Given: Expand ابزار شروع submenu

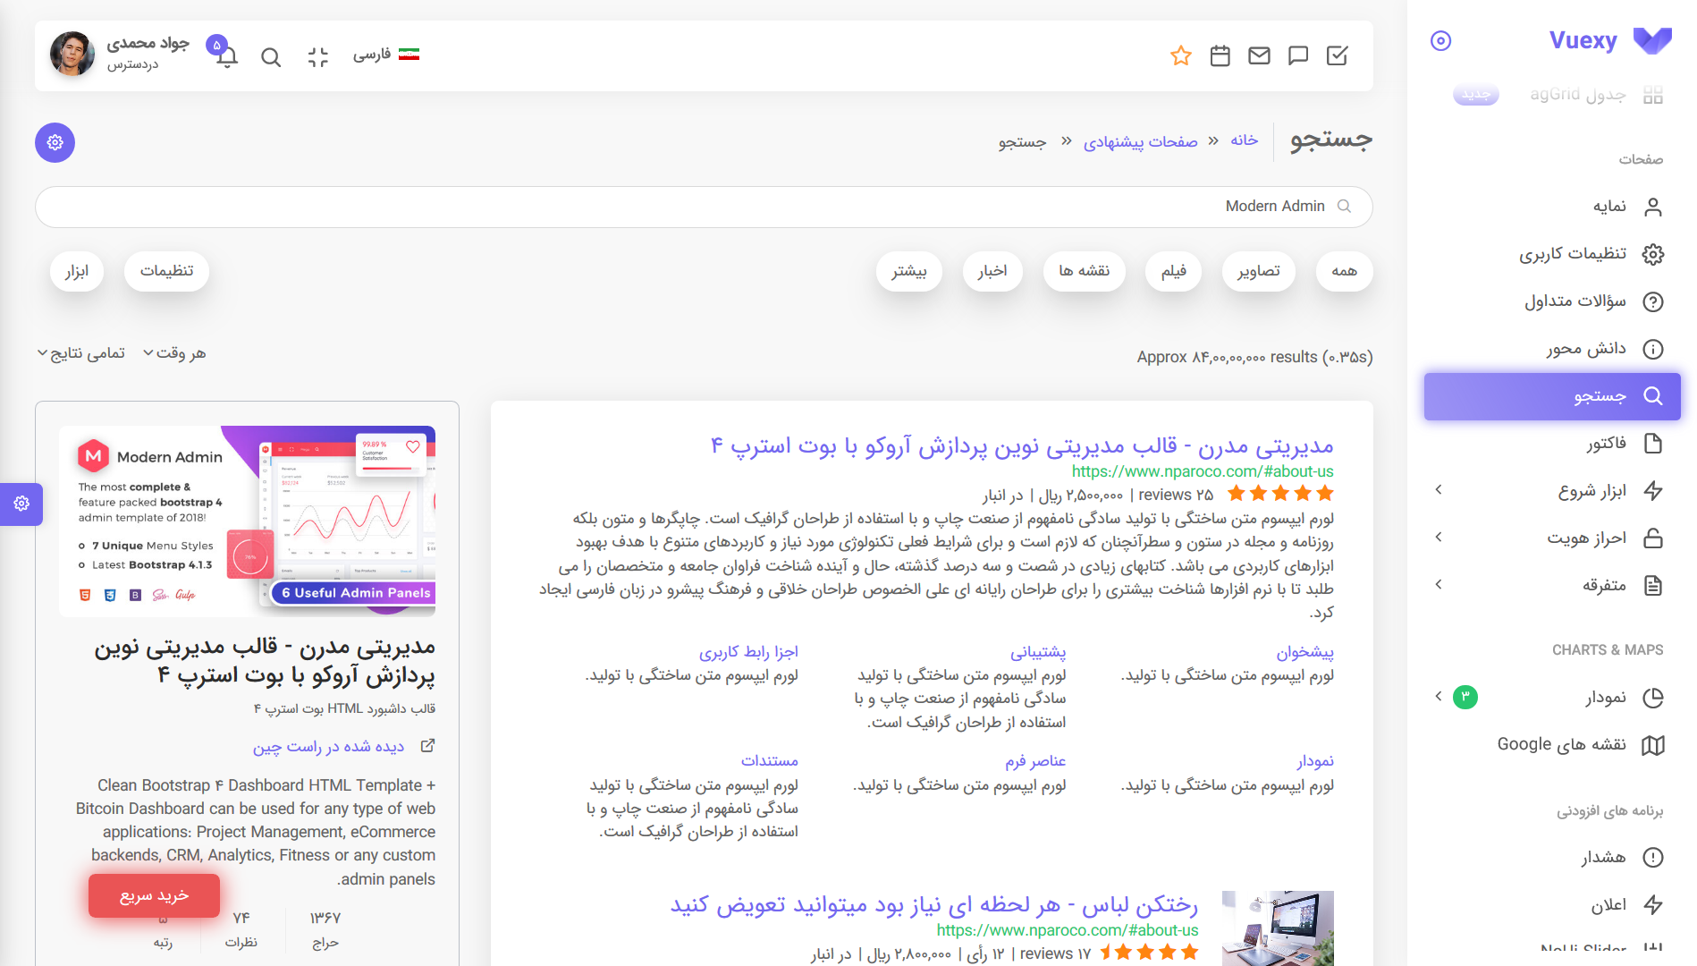Looking at the screenshot, I should 1552,490.
